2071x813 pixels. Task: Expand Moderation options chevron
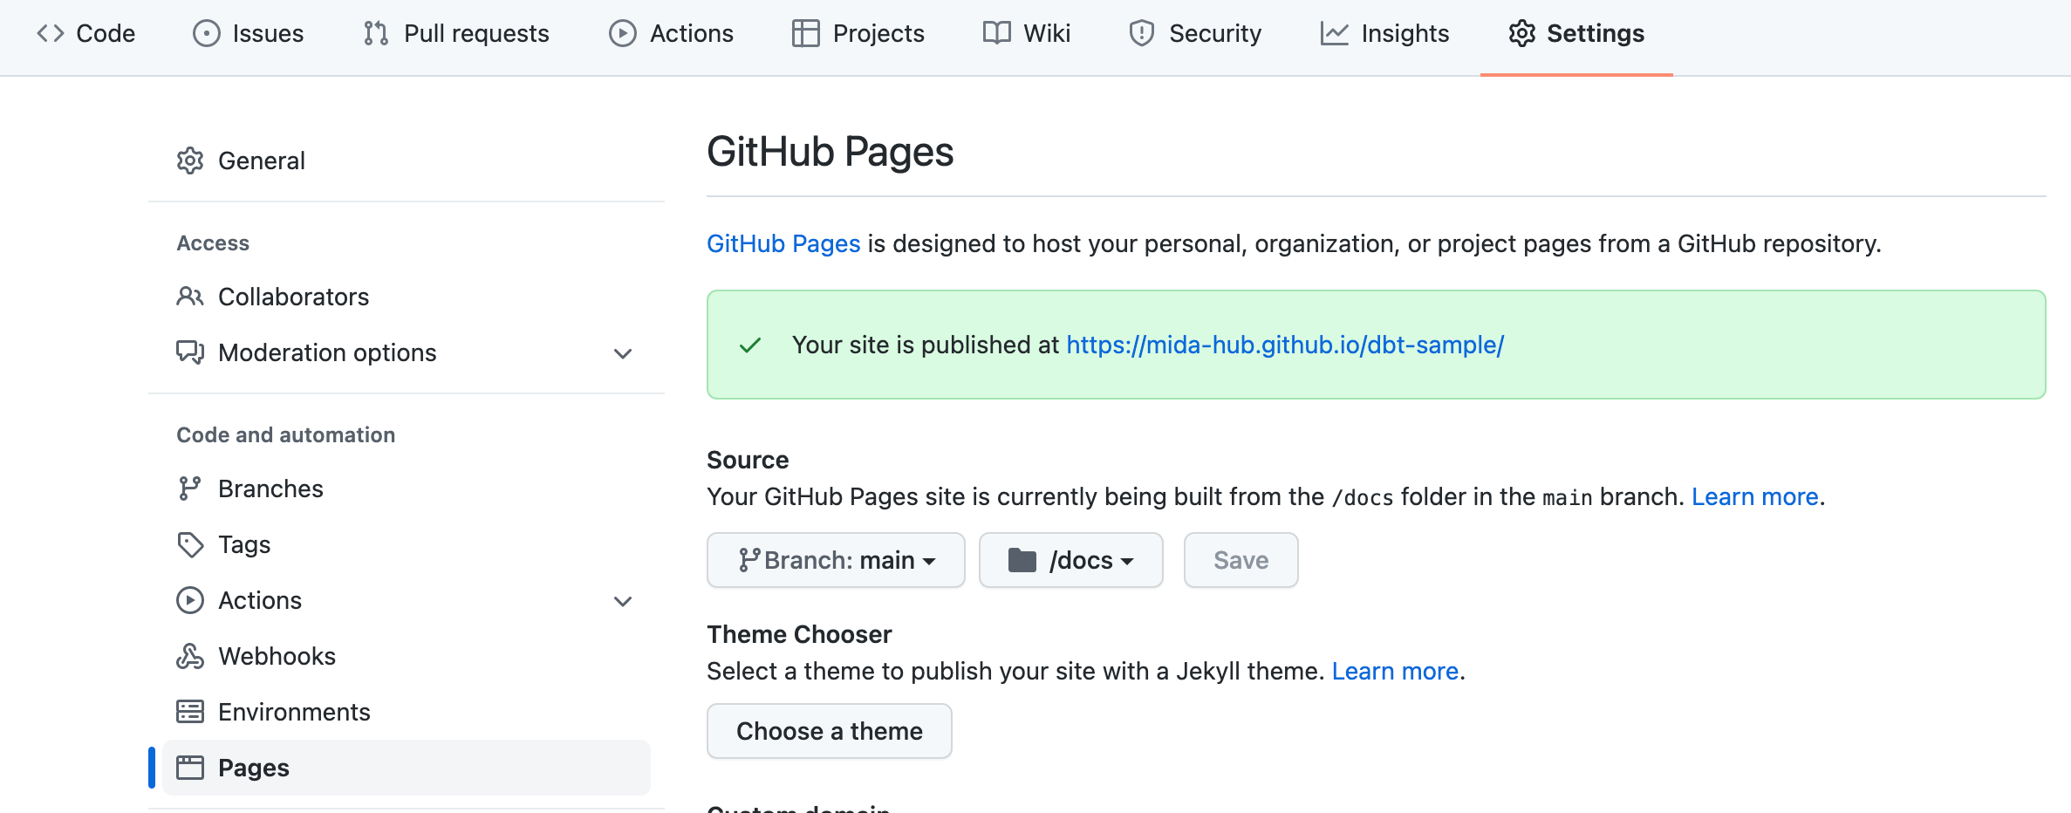click(x=623, y=353)
